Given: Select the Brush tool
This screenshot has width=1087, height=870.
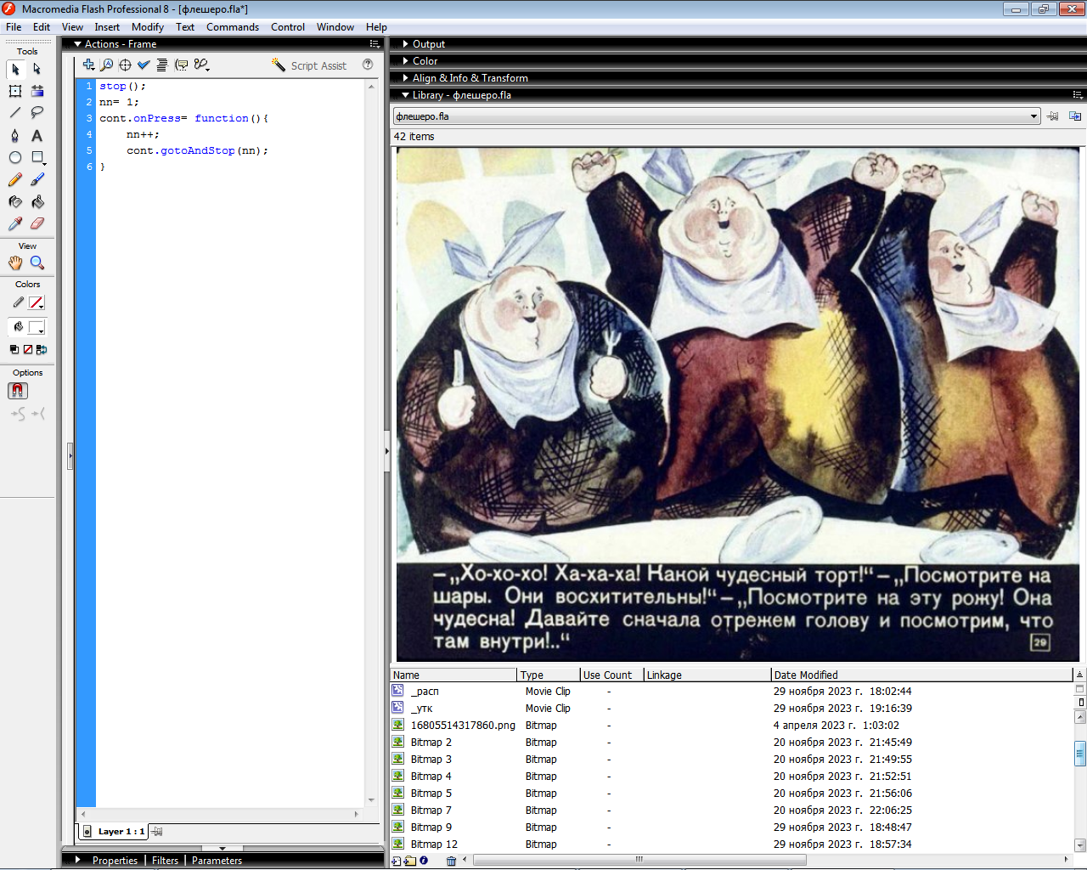Looking at the screenshot, I should tap(37, 179).
